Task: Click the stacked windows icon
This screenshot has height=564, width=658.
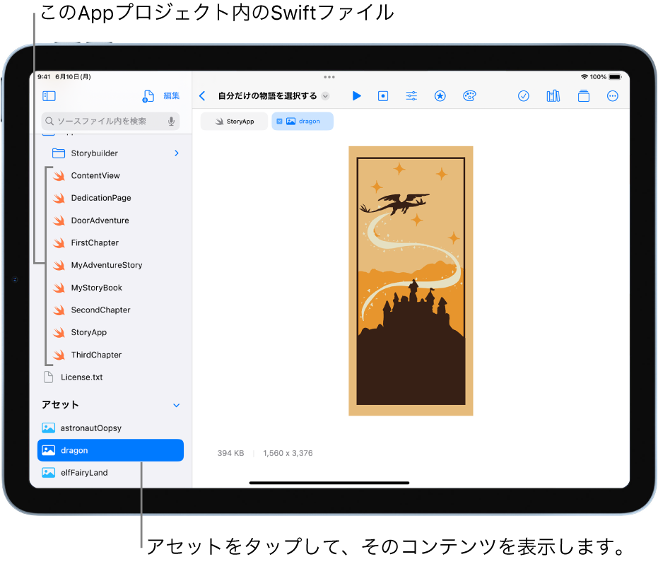Action: 584,96
